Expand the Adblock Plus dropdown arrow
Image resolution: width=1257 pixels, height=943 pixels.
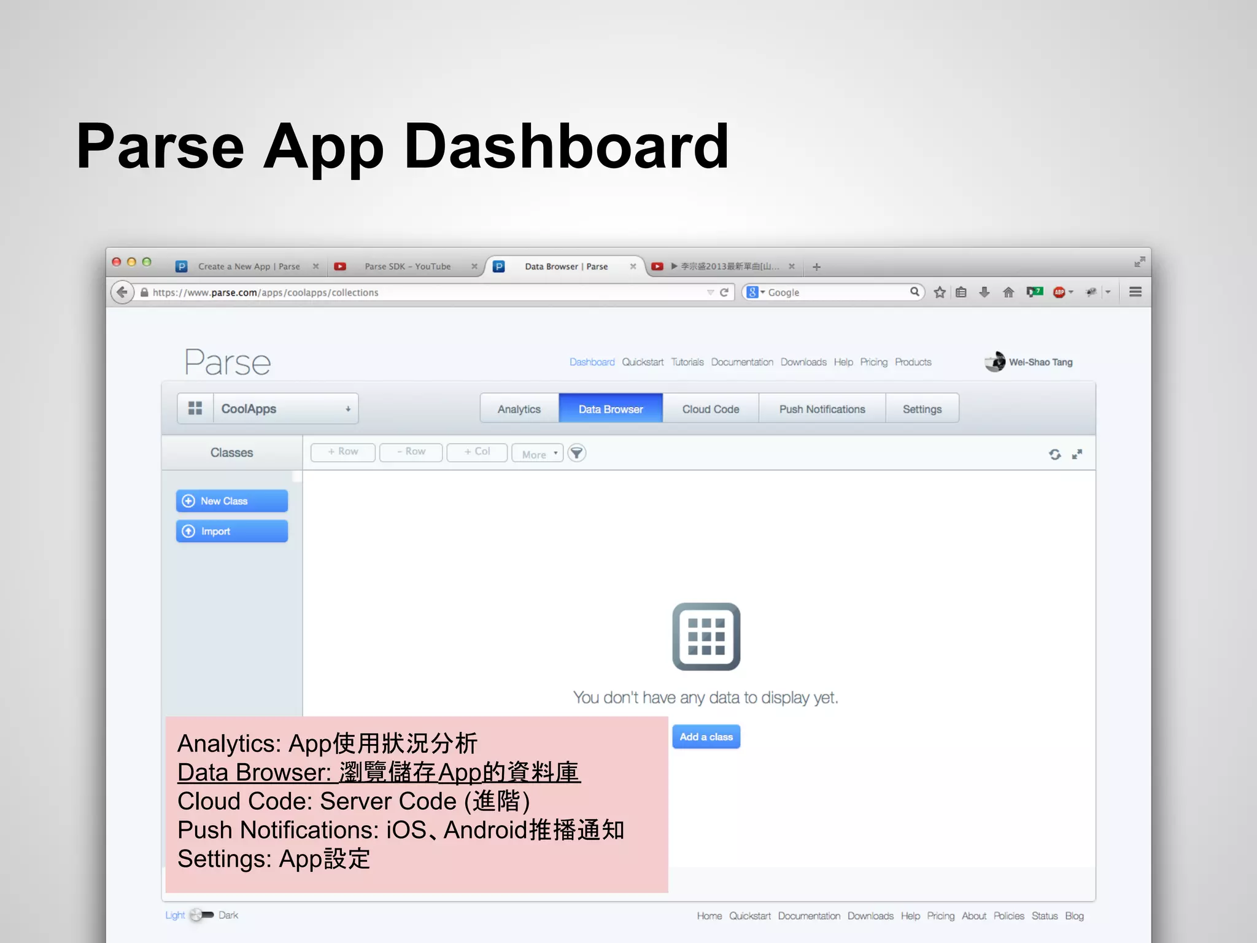tap(1071, 292)
